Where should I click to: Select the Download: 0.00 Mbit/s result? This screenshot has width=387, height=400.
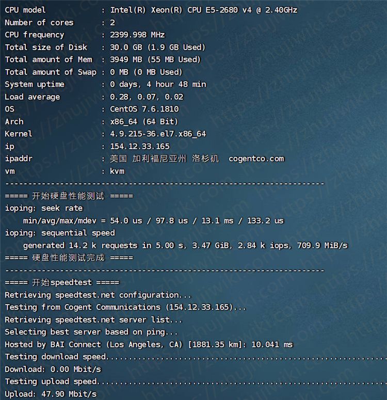(53, 369)
